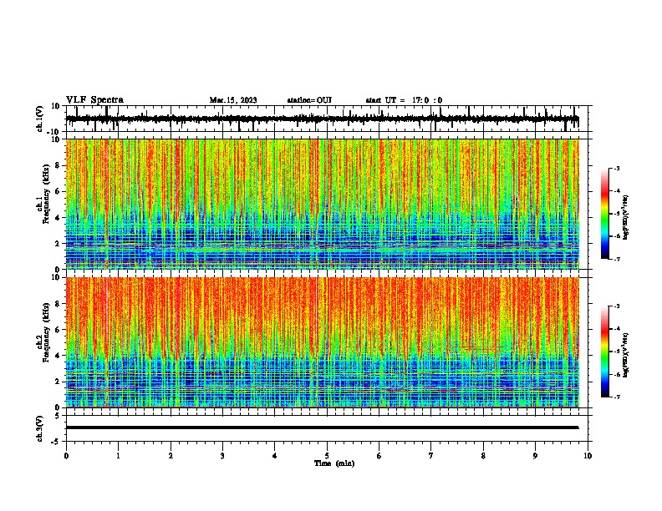Click the 'start UT = 17:0 :0' label
Screen dimensions: 662x511
coord(404,100)
